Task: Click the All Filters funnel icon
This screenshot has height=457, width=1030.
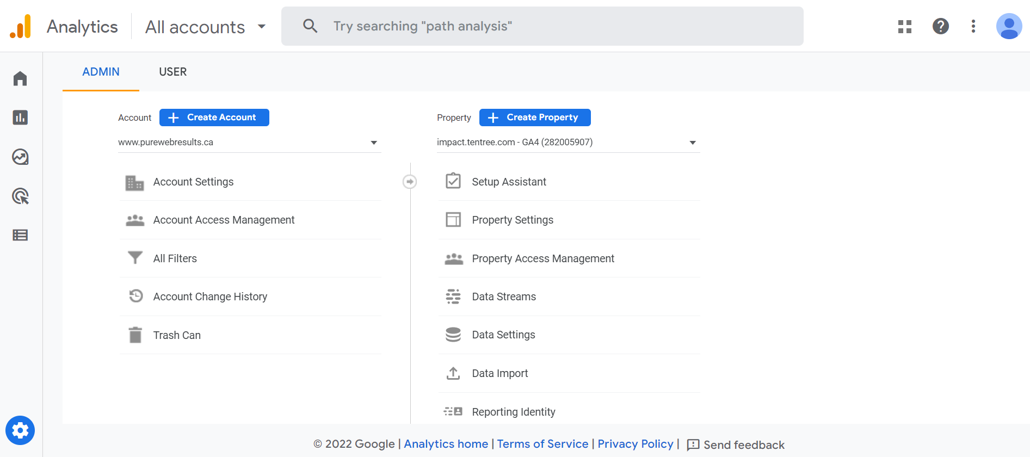Action: [x=135, y=258]
